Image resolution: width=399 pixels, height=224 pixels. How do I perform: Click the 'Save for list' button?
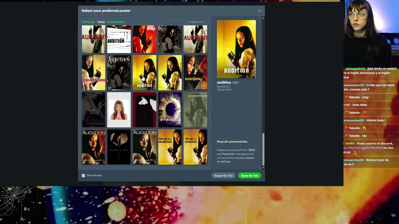(249, 176)
